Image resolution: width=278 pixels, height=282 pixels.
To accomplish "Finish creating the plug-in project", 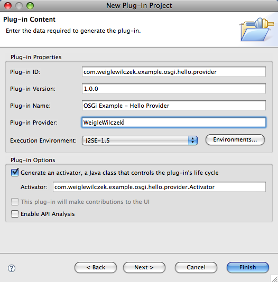I will coord(248,267).
